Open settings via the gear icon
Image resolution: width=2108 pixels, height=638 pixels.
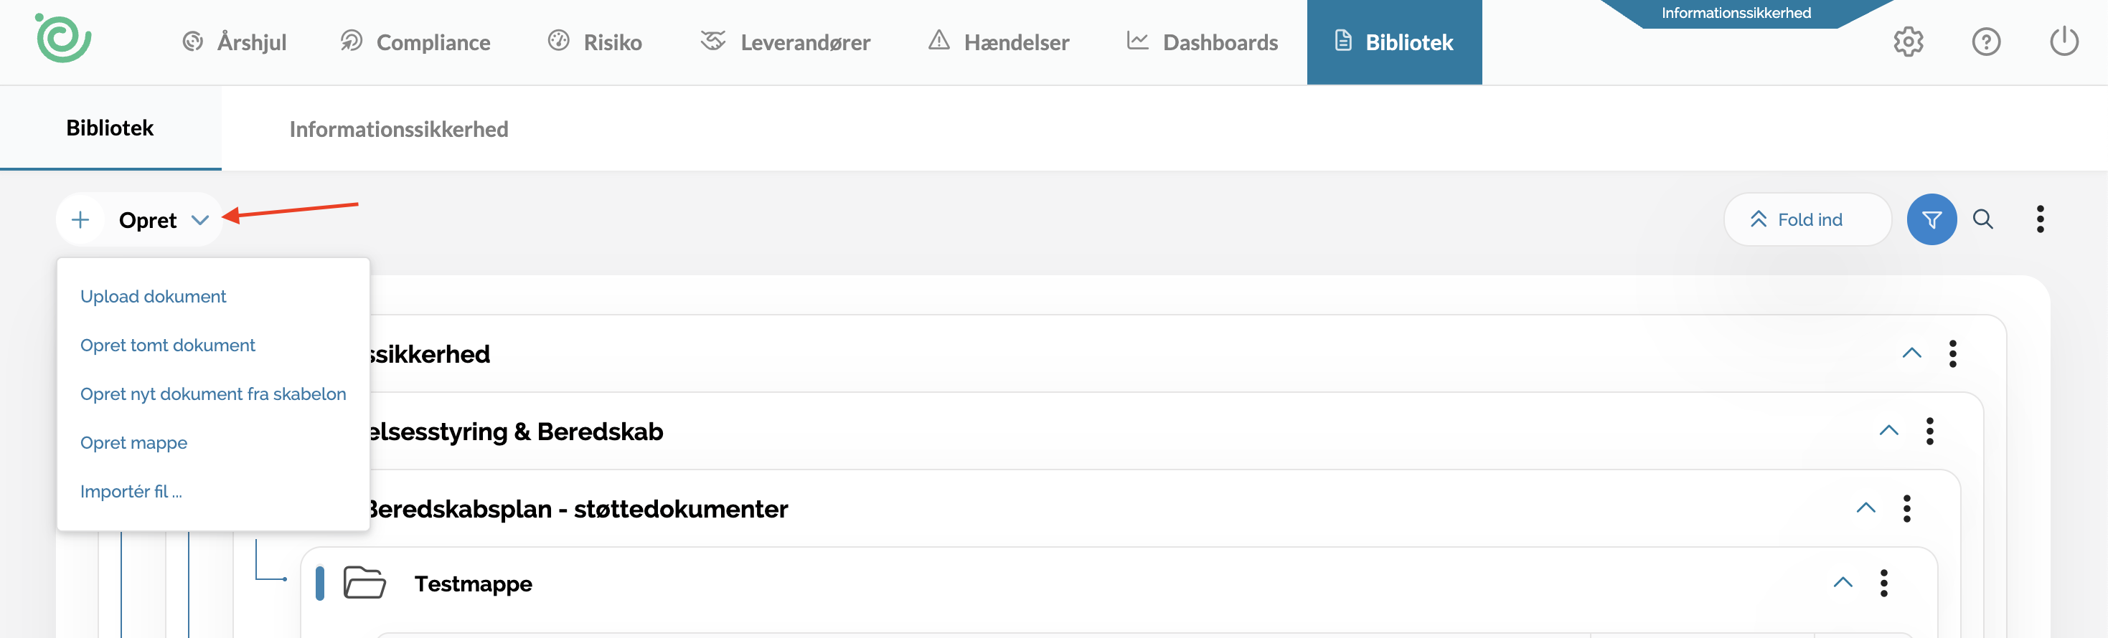(1908, 42)
